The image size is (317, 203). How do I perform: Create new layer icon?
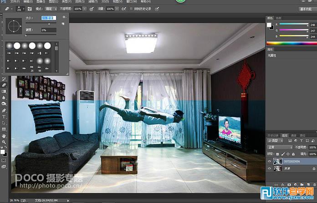pos(308,185)
